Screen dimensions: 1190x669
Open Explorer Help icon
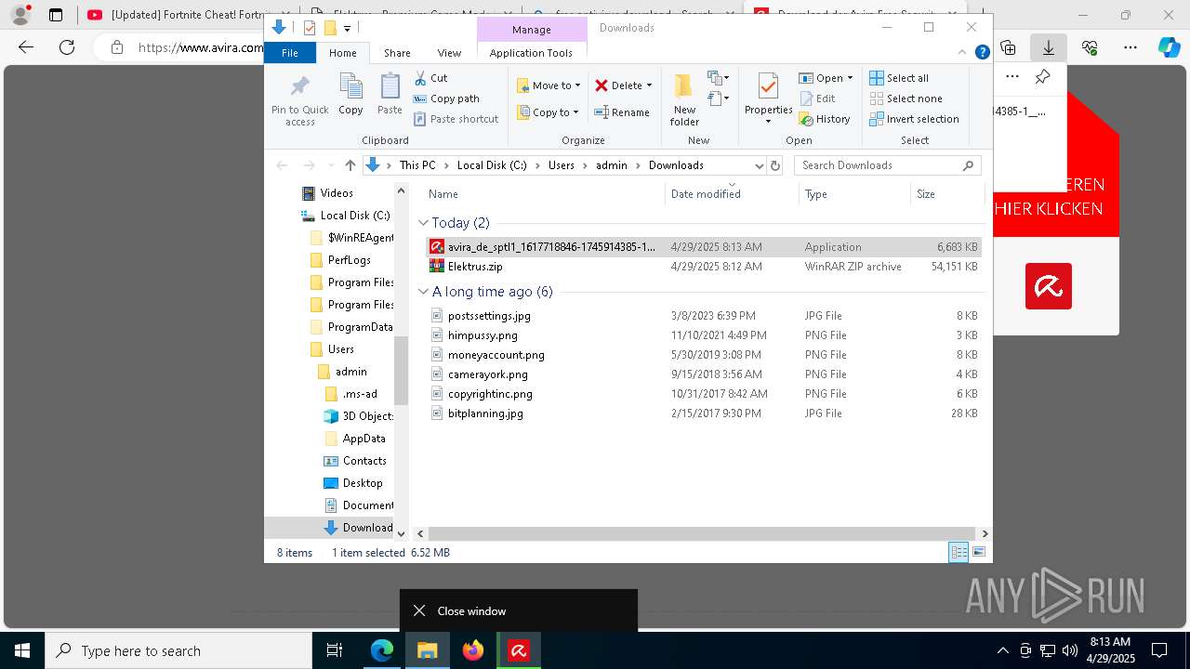(982, 53)
